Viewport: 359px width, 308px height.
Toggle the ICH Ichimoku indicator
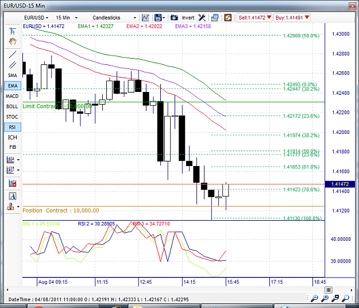coord(13,137)
